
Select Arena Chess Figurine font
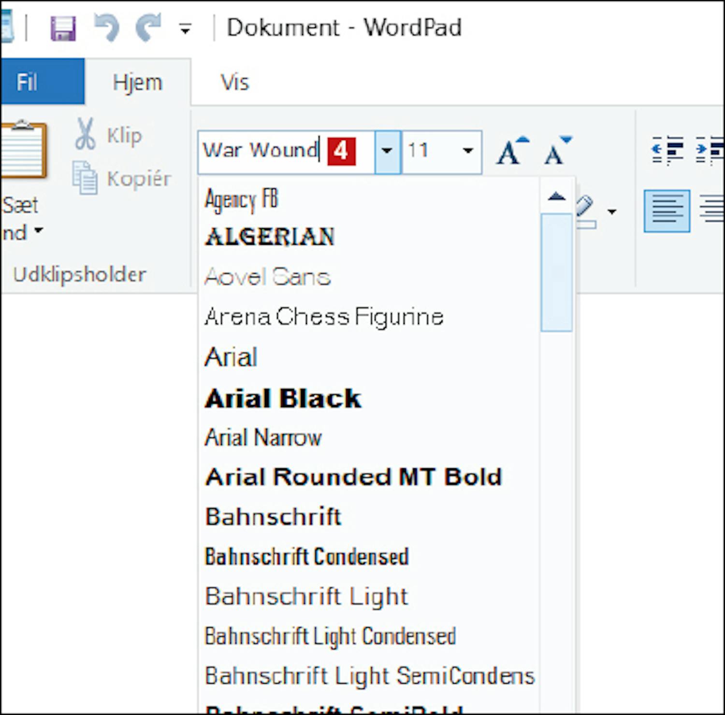coord(369,317)
